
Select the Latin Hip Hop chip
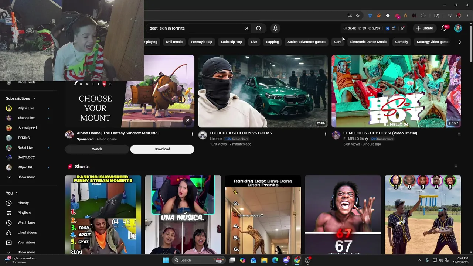pos(231,42)
